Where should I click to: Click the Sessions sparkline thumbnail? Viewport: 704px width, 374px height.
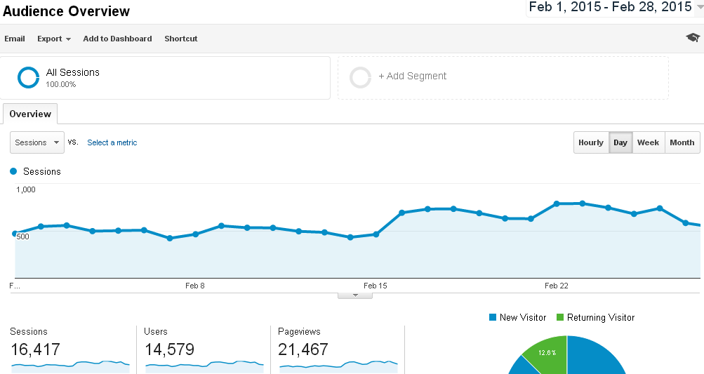pos(70,366)
